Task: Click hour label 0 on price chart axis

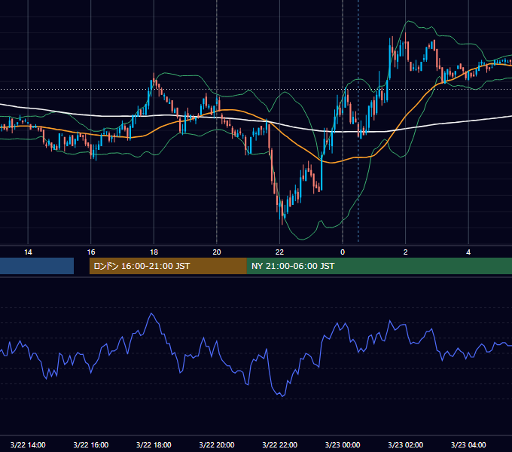Action: [343, 252]
